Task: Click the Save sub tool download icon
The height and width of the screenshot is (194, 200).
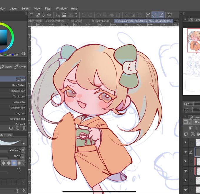Action: pyautogui.click(x=11, y=128)
